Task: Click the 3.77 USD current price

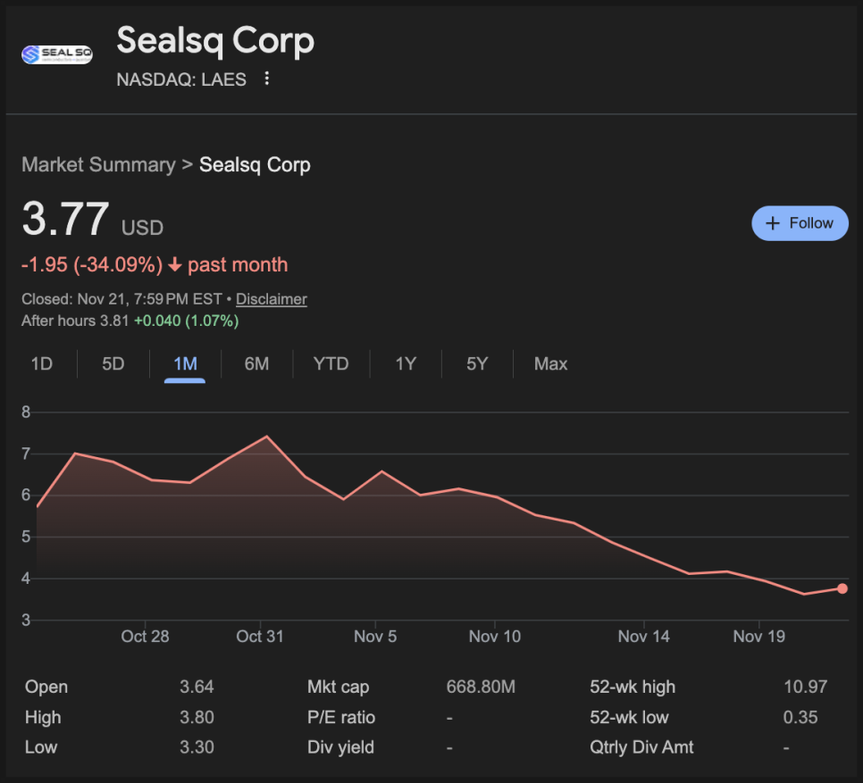Action: [66, 221]
